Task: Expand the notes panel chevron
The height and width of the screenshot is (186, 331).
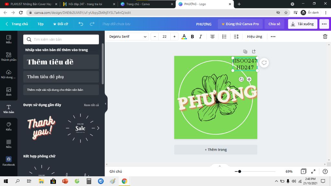Action: point(219,166)
